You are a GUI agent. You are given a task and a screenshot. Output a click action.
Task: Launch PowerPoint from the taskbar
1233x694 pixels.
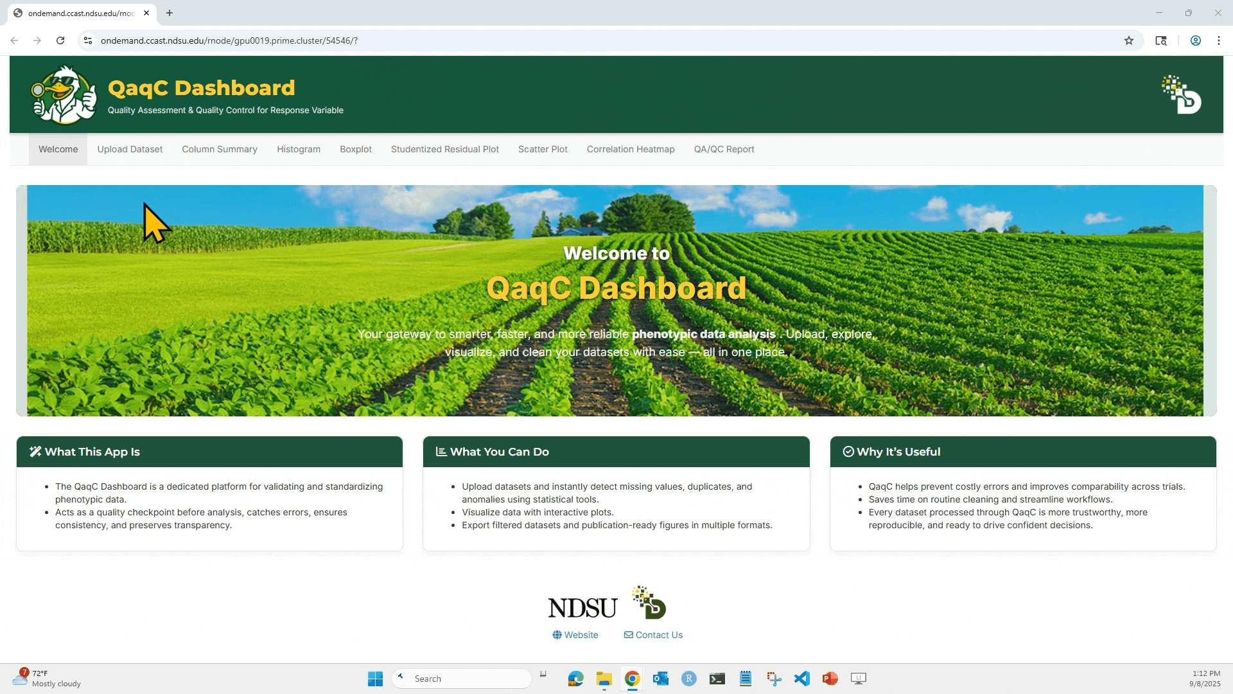click(830, 679)
